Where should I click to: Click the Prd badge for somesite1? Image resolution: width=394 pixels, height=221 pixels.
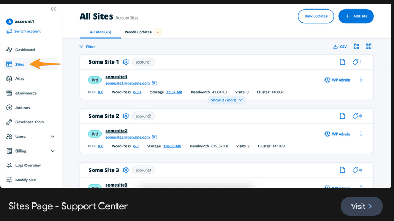pyautogui.click(x=95, y=80)
